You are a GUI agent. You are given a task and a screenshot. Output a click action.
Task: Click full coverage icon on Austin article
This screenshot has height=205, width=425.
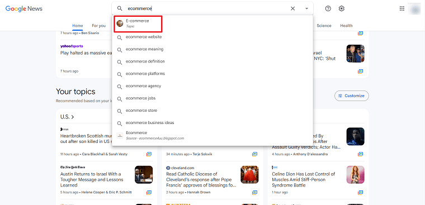[x=149, y=193]
